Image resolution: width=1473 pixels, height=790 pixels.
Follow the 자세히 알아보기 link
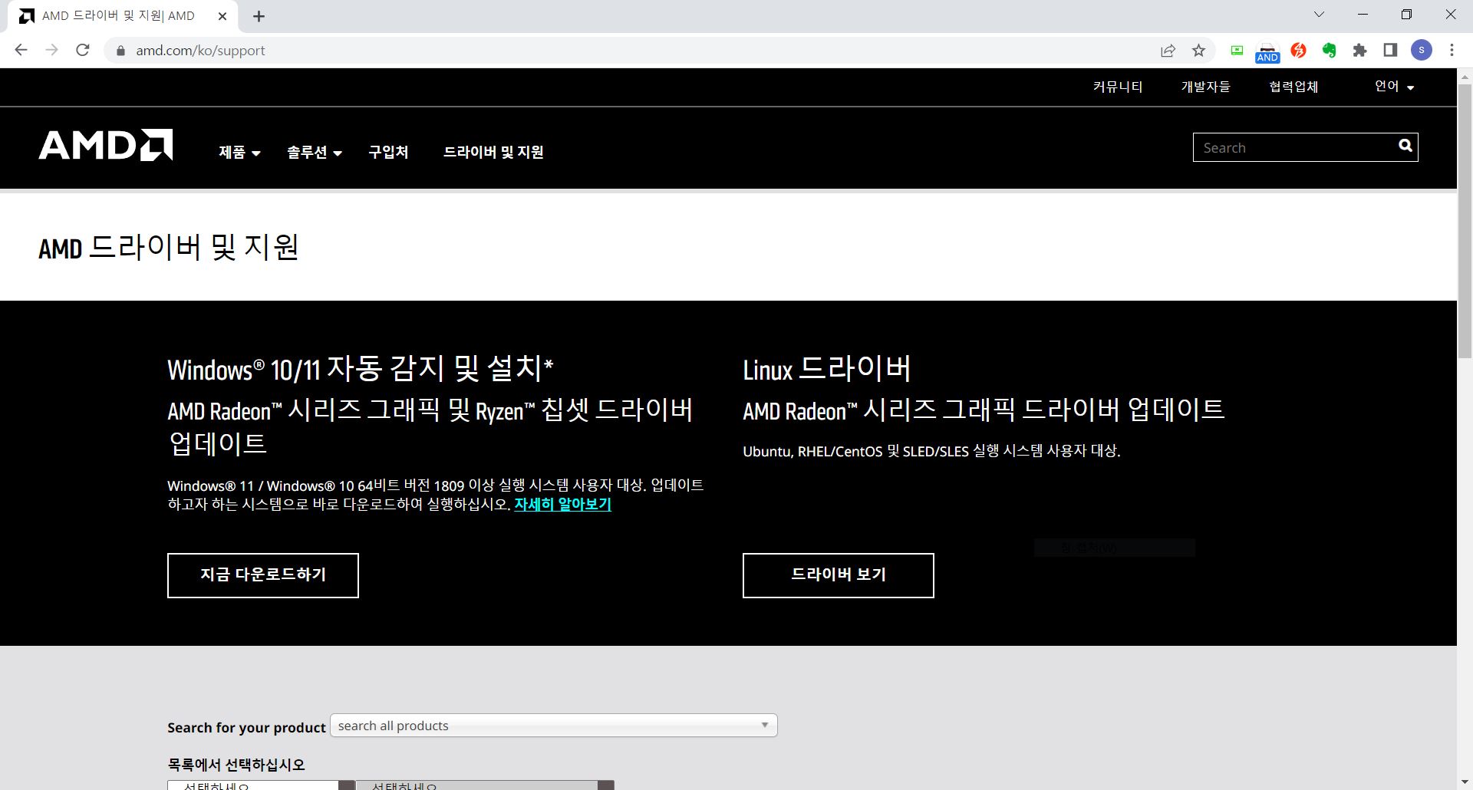(x=562, y=504)
